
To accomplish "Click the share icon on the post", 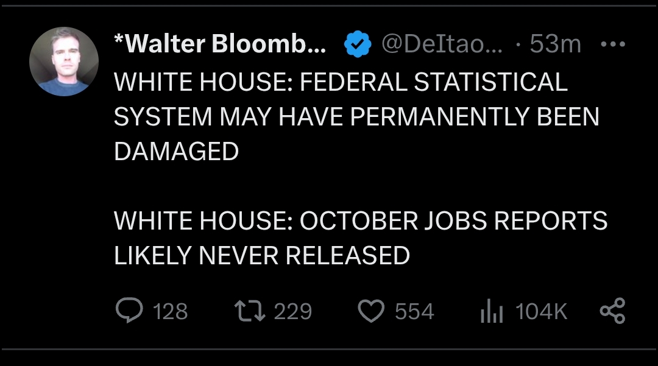I will 612,311.
